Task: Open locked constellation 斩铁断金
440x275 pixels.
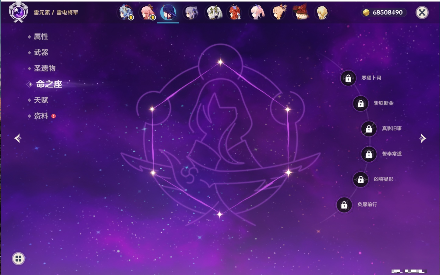Action: point(361,104)
